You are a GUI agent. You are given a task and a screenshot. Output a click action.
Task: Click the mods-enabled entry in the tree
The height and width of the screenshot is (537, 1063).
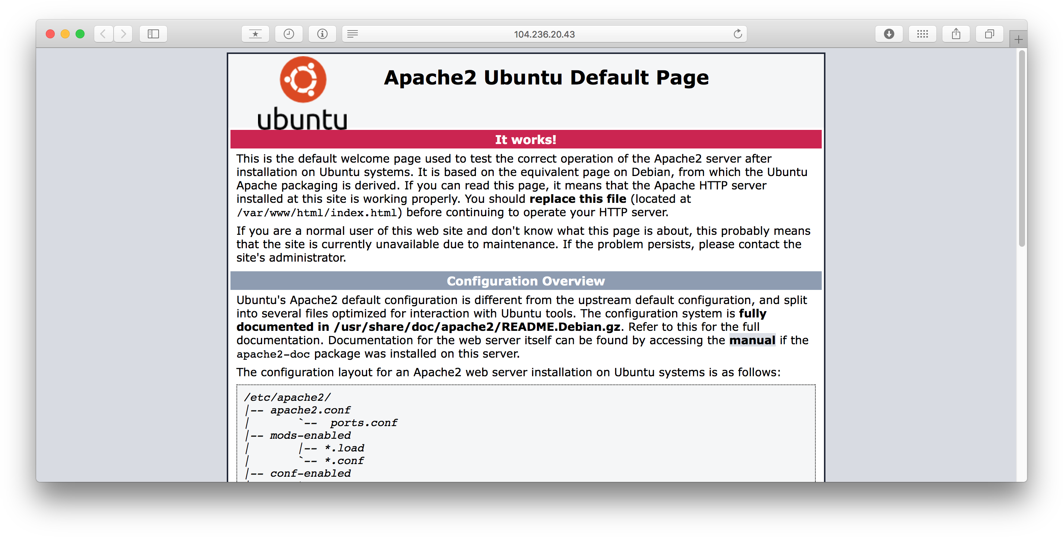[x=310, y=435]
